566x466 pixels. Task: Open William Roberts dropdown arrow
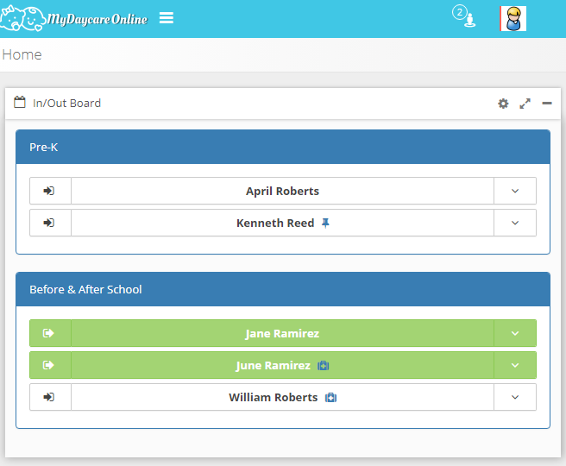515,398
